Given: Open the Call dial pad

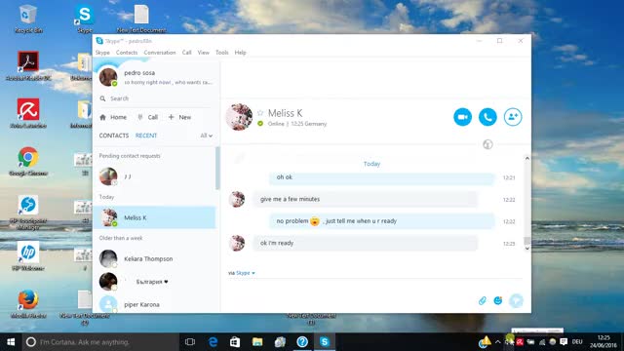Looking at the screenshot, I should (147, 117).
